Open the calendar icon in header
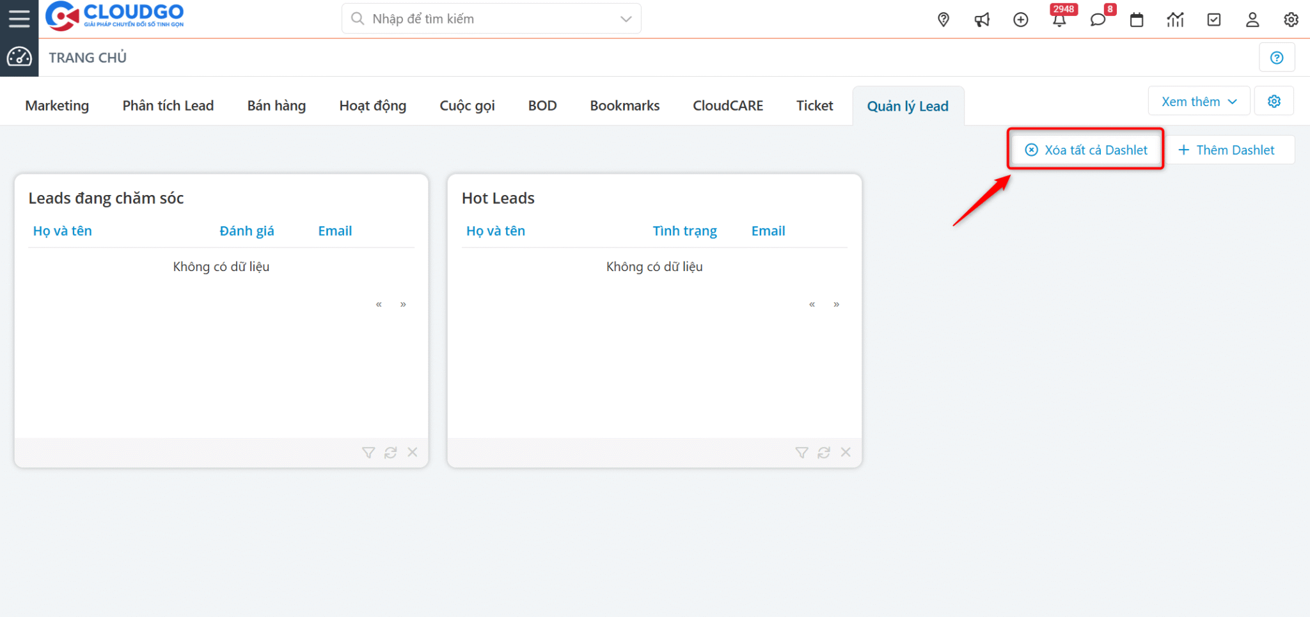1310x617 pixels. point(1137,20)
